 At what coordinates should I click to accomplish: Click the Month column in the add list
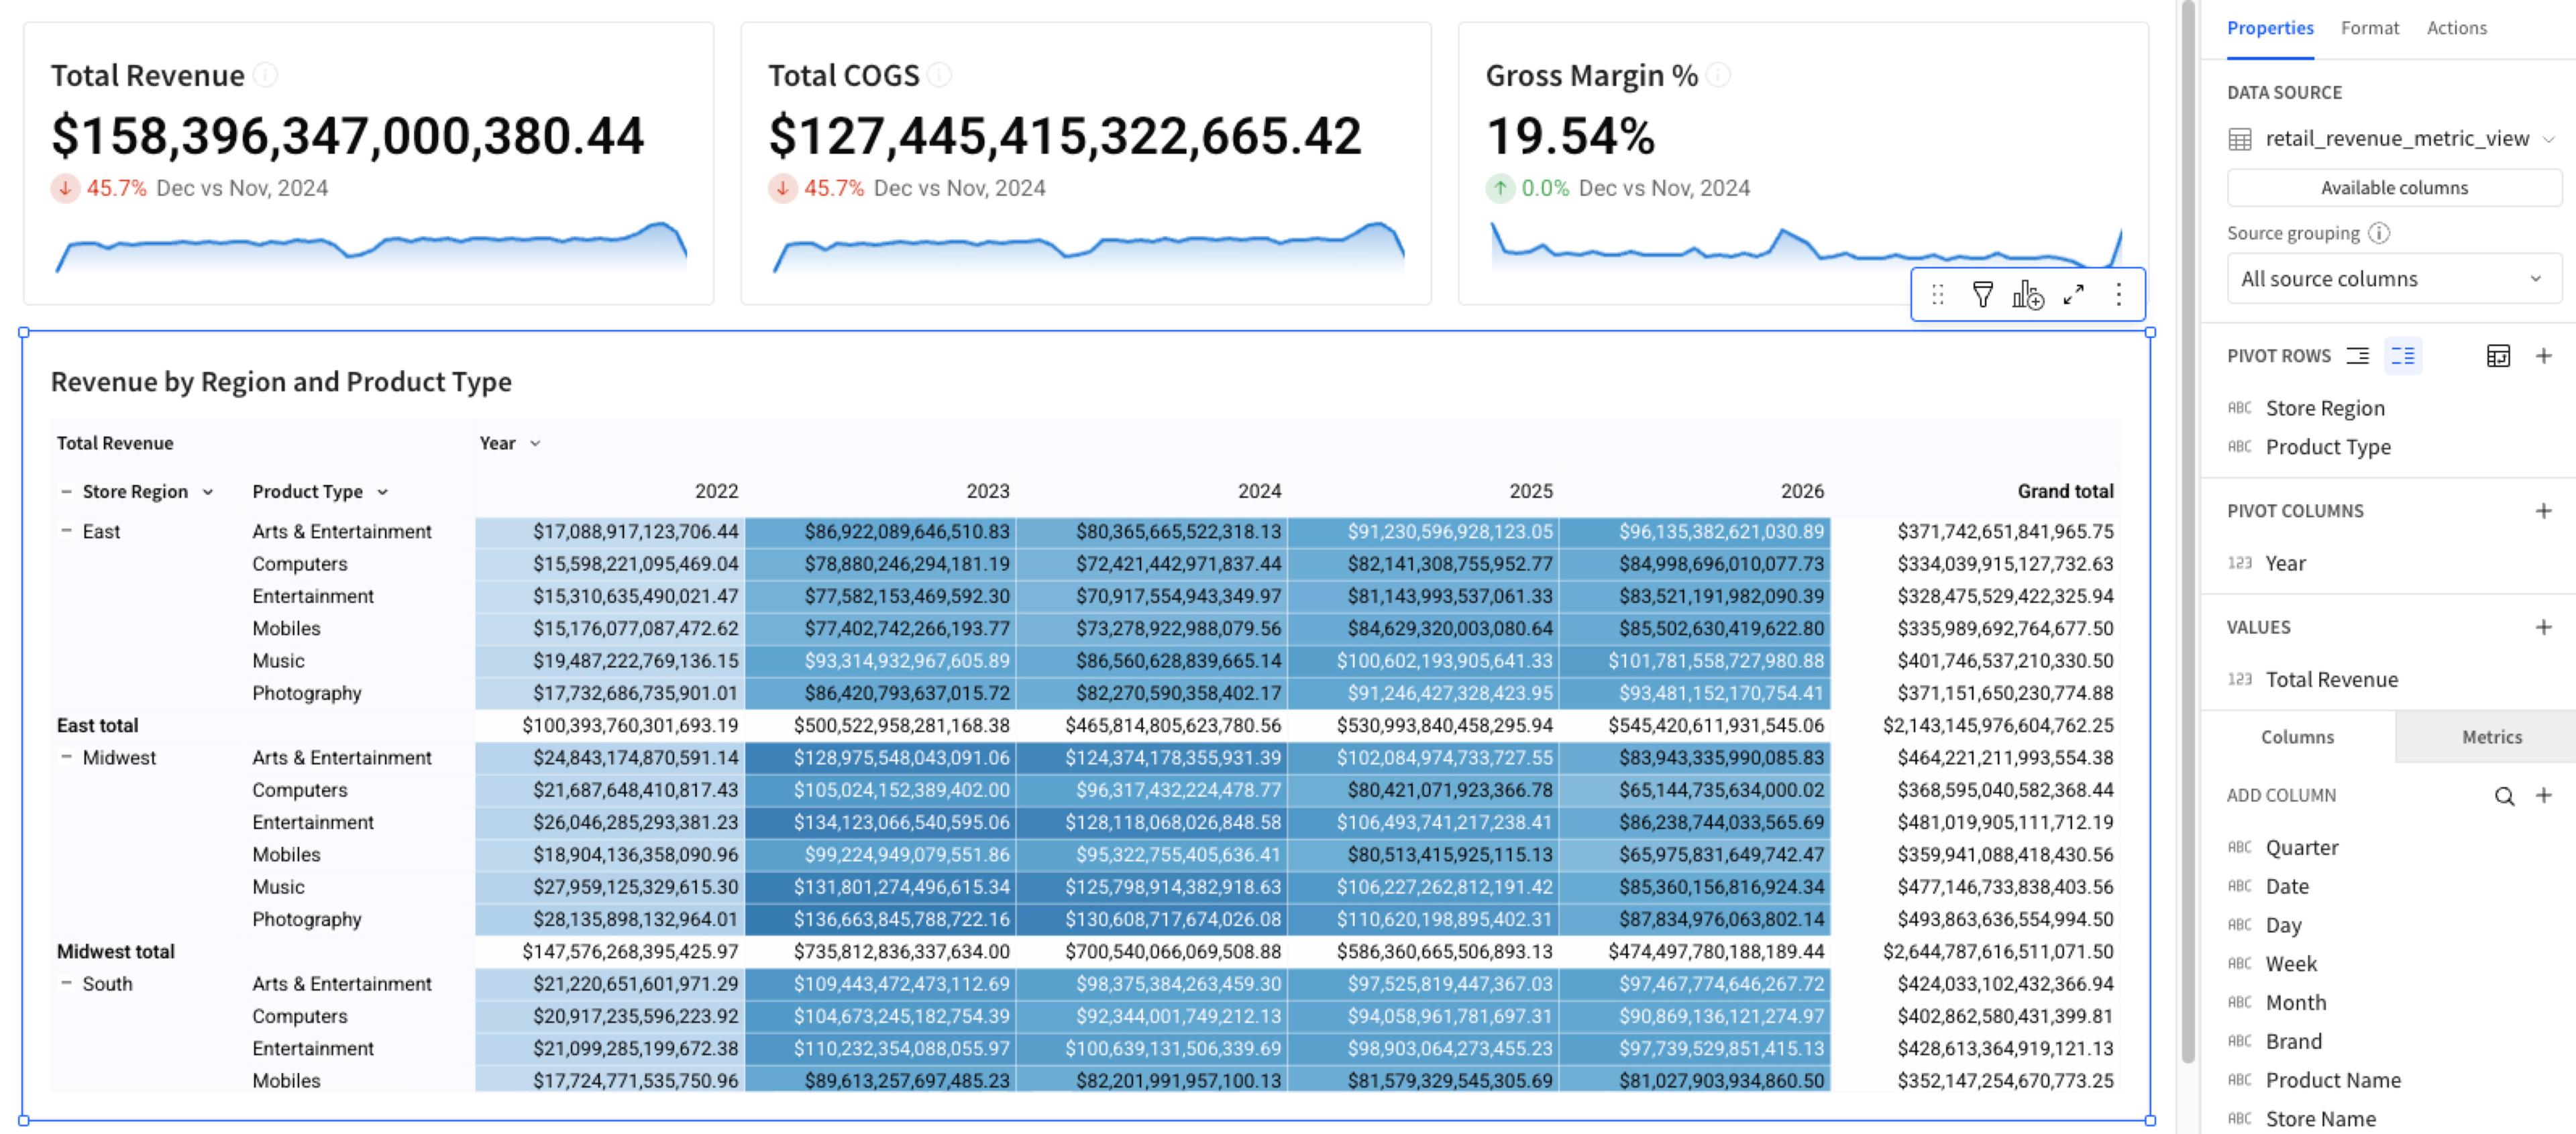pyautogui.click(x=2295, y=1002)
